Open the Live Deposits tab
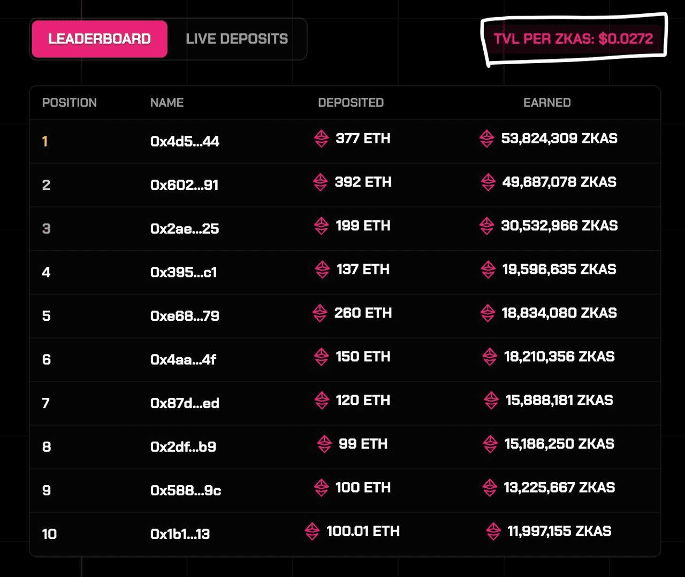685x577 pixels. pyautogui.click(x=237, y=39)
